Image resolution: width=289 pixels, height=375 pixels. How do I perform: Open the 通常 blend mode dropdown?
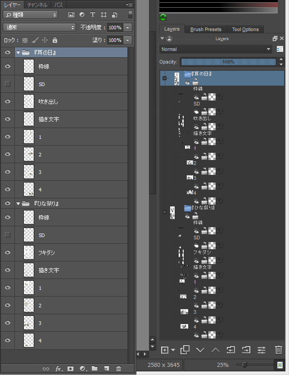[40, 27]
